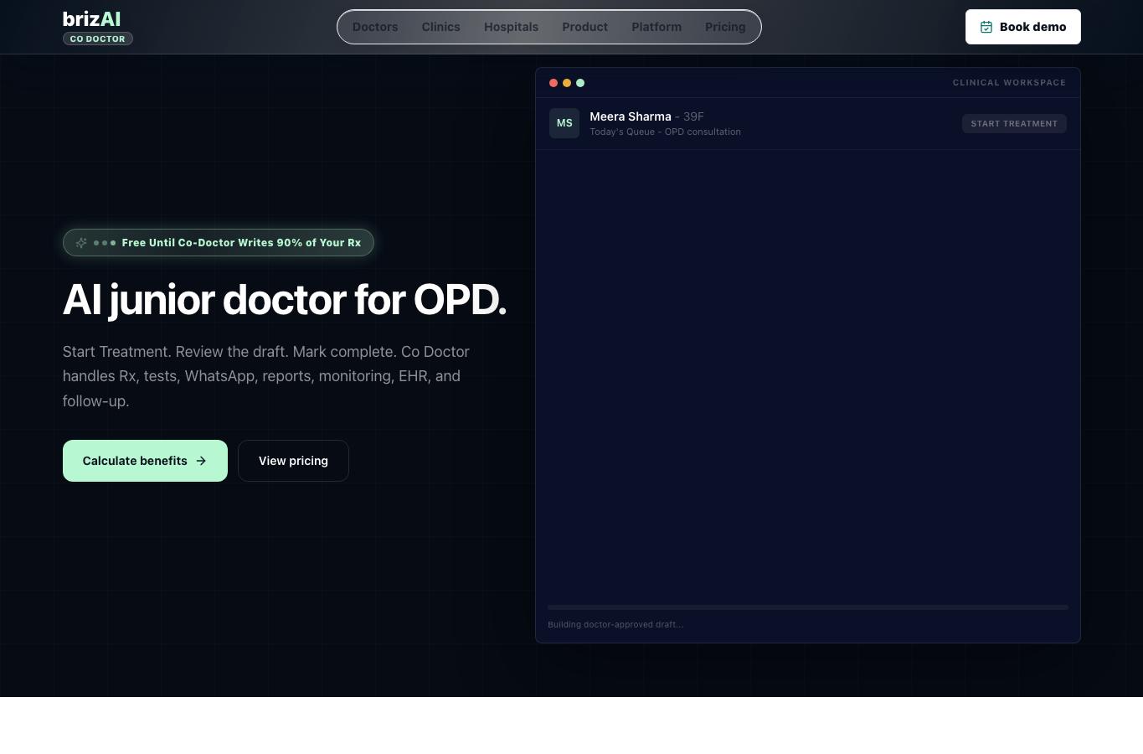Image resolution: width=1143 pixels, height=754 pixels.
Task: Select patient name Meera Sharma
Action: pyautogui.click(x=631, y=116)
